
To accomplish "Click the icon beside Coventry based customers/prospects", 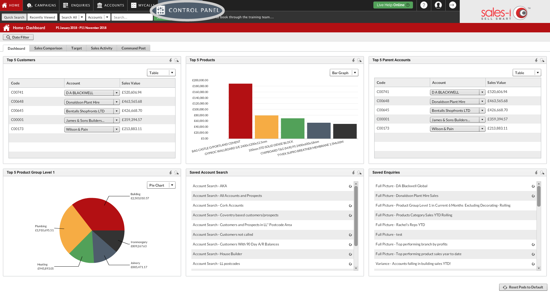I will tap(350, 215).
